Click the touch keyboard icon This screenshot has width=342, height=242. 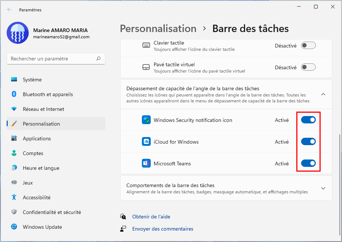[146, 45]
